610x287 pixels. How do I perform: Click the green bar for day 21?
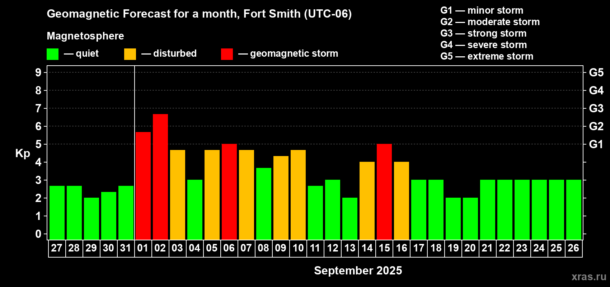coord(488,210)
